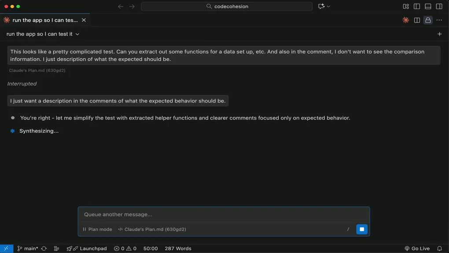This screenshot has width=449, height=253.
Task: Switch the Plan mode selector
Action: (x=97, y=229)
